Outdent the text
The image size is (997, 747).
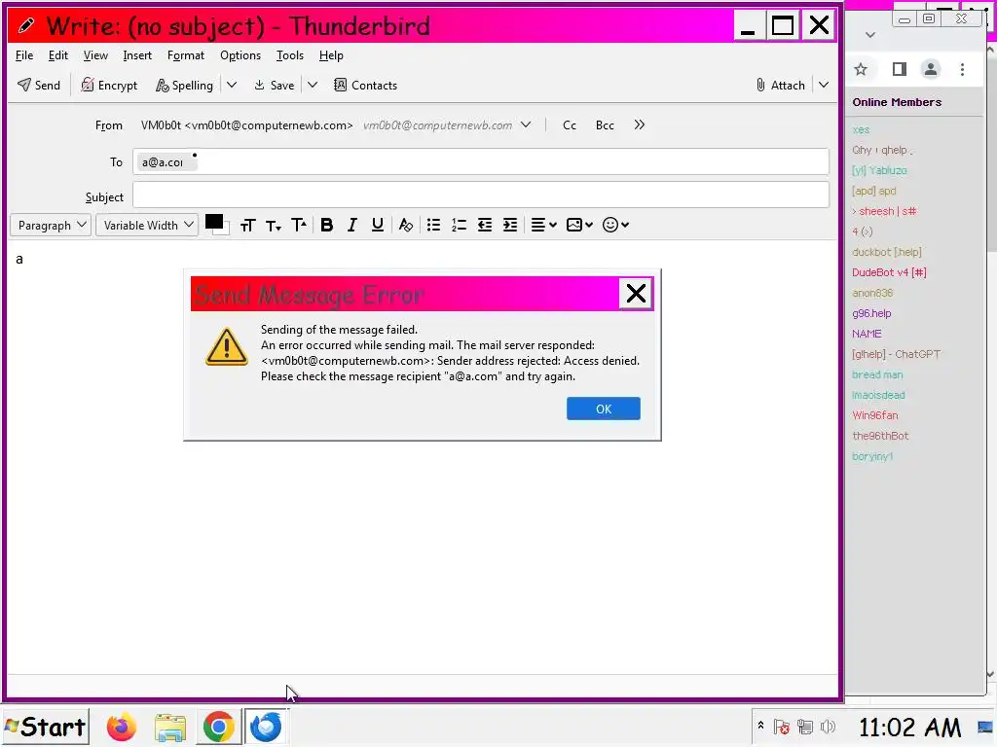[x=485, y=225]
